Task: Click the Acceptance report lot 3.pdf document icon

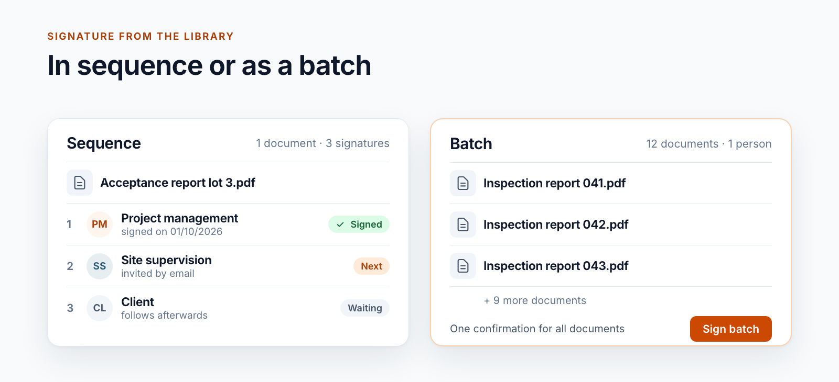Action: [x=80, y=183]
